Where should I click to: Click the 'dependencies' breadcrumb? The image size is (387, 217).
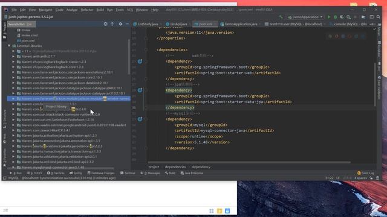click(x=175, y=167)
